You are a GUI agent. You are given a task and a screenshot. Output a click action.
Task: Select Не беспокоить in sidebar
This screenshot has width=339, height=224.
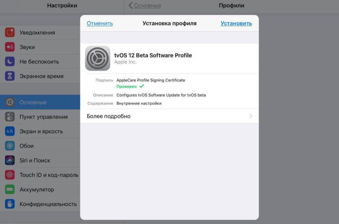pos(40,61)
